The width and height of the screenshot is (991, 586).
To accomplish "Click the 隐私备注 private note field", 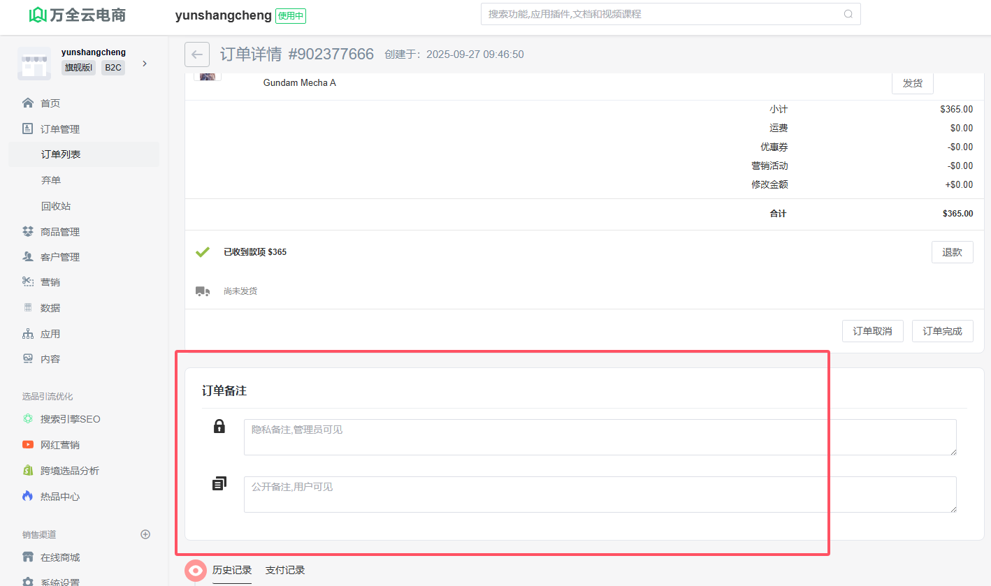I will point(600,437).
